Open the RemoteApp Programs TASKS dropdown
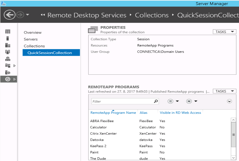 [224, 91]
